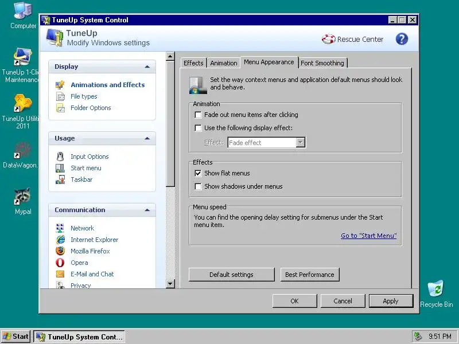Open Folder Options in sidebar
This screenshot has width=459, height=344.
pos(91,108)
